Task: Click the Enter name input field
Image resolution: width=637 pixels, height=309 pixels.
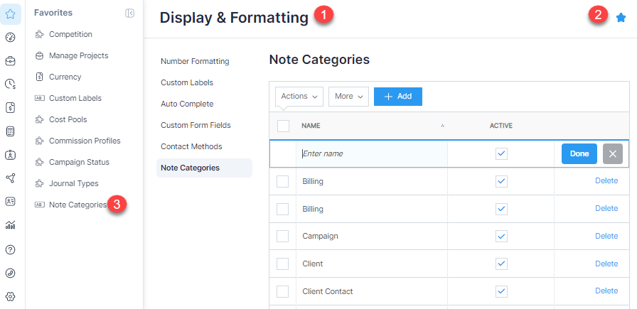Action: coord(372,154)
